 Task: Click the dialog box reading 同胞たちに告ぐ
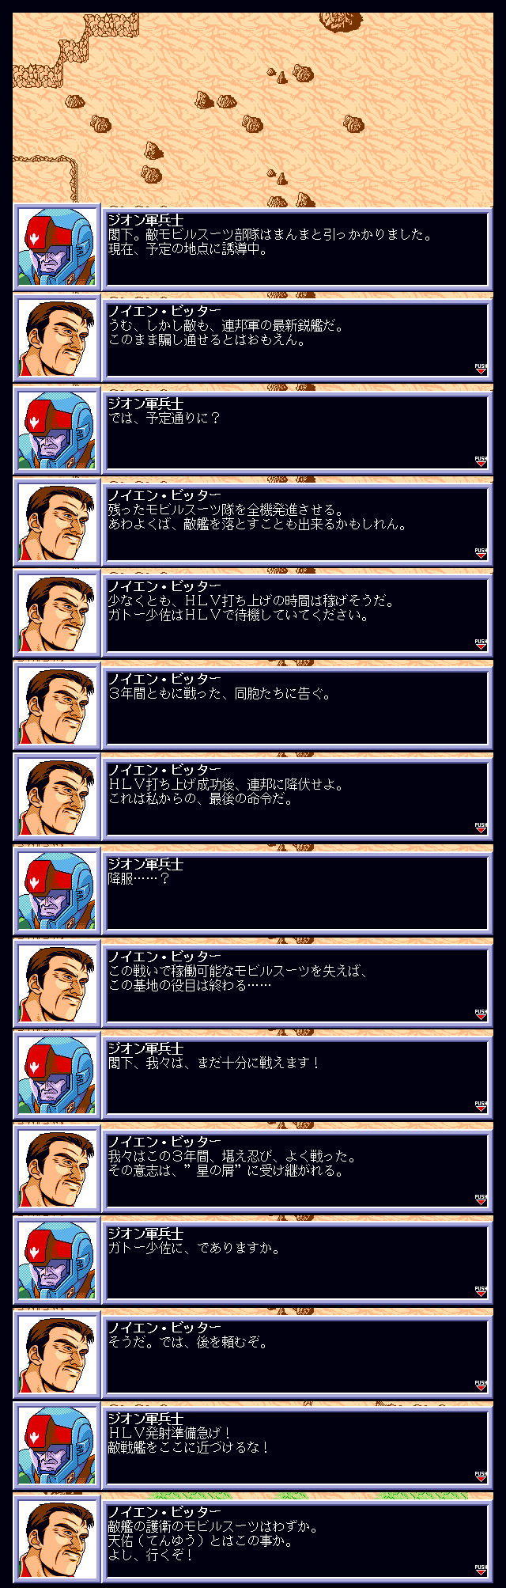point(297,707)
